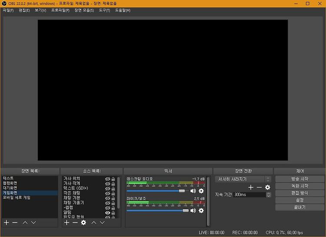This screenshot has width=326, height=237.
Task: Click the 녹화 시작 button
Action: [x=299, y=186]
